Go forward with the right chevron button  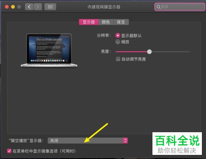[38, 7]
